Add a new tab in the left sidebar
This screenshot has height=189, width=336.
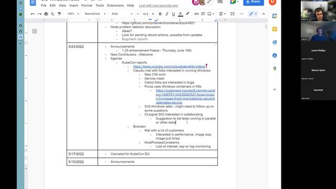click(x=20, y=43)
